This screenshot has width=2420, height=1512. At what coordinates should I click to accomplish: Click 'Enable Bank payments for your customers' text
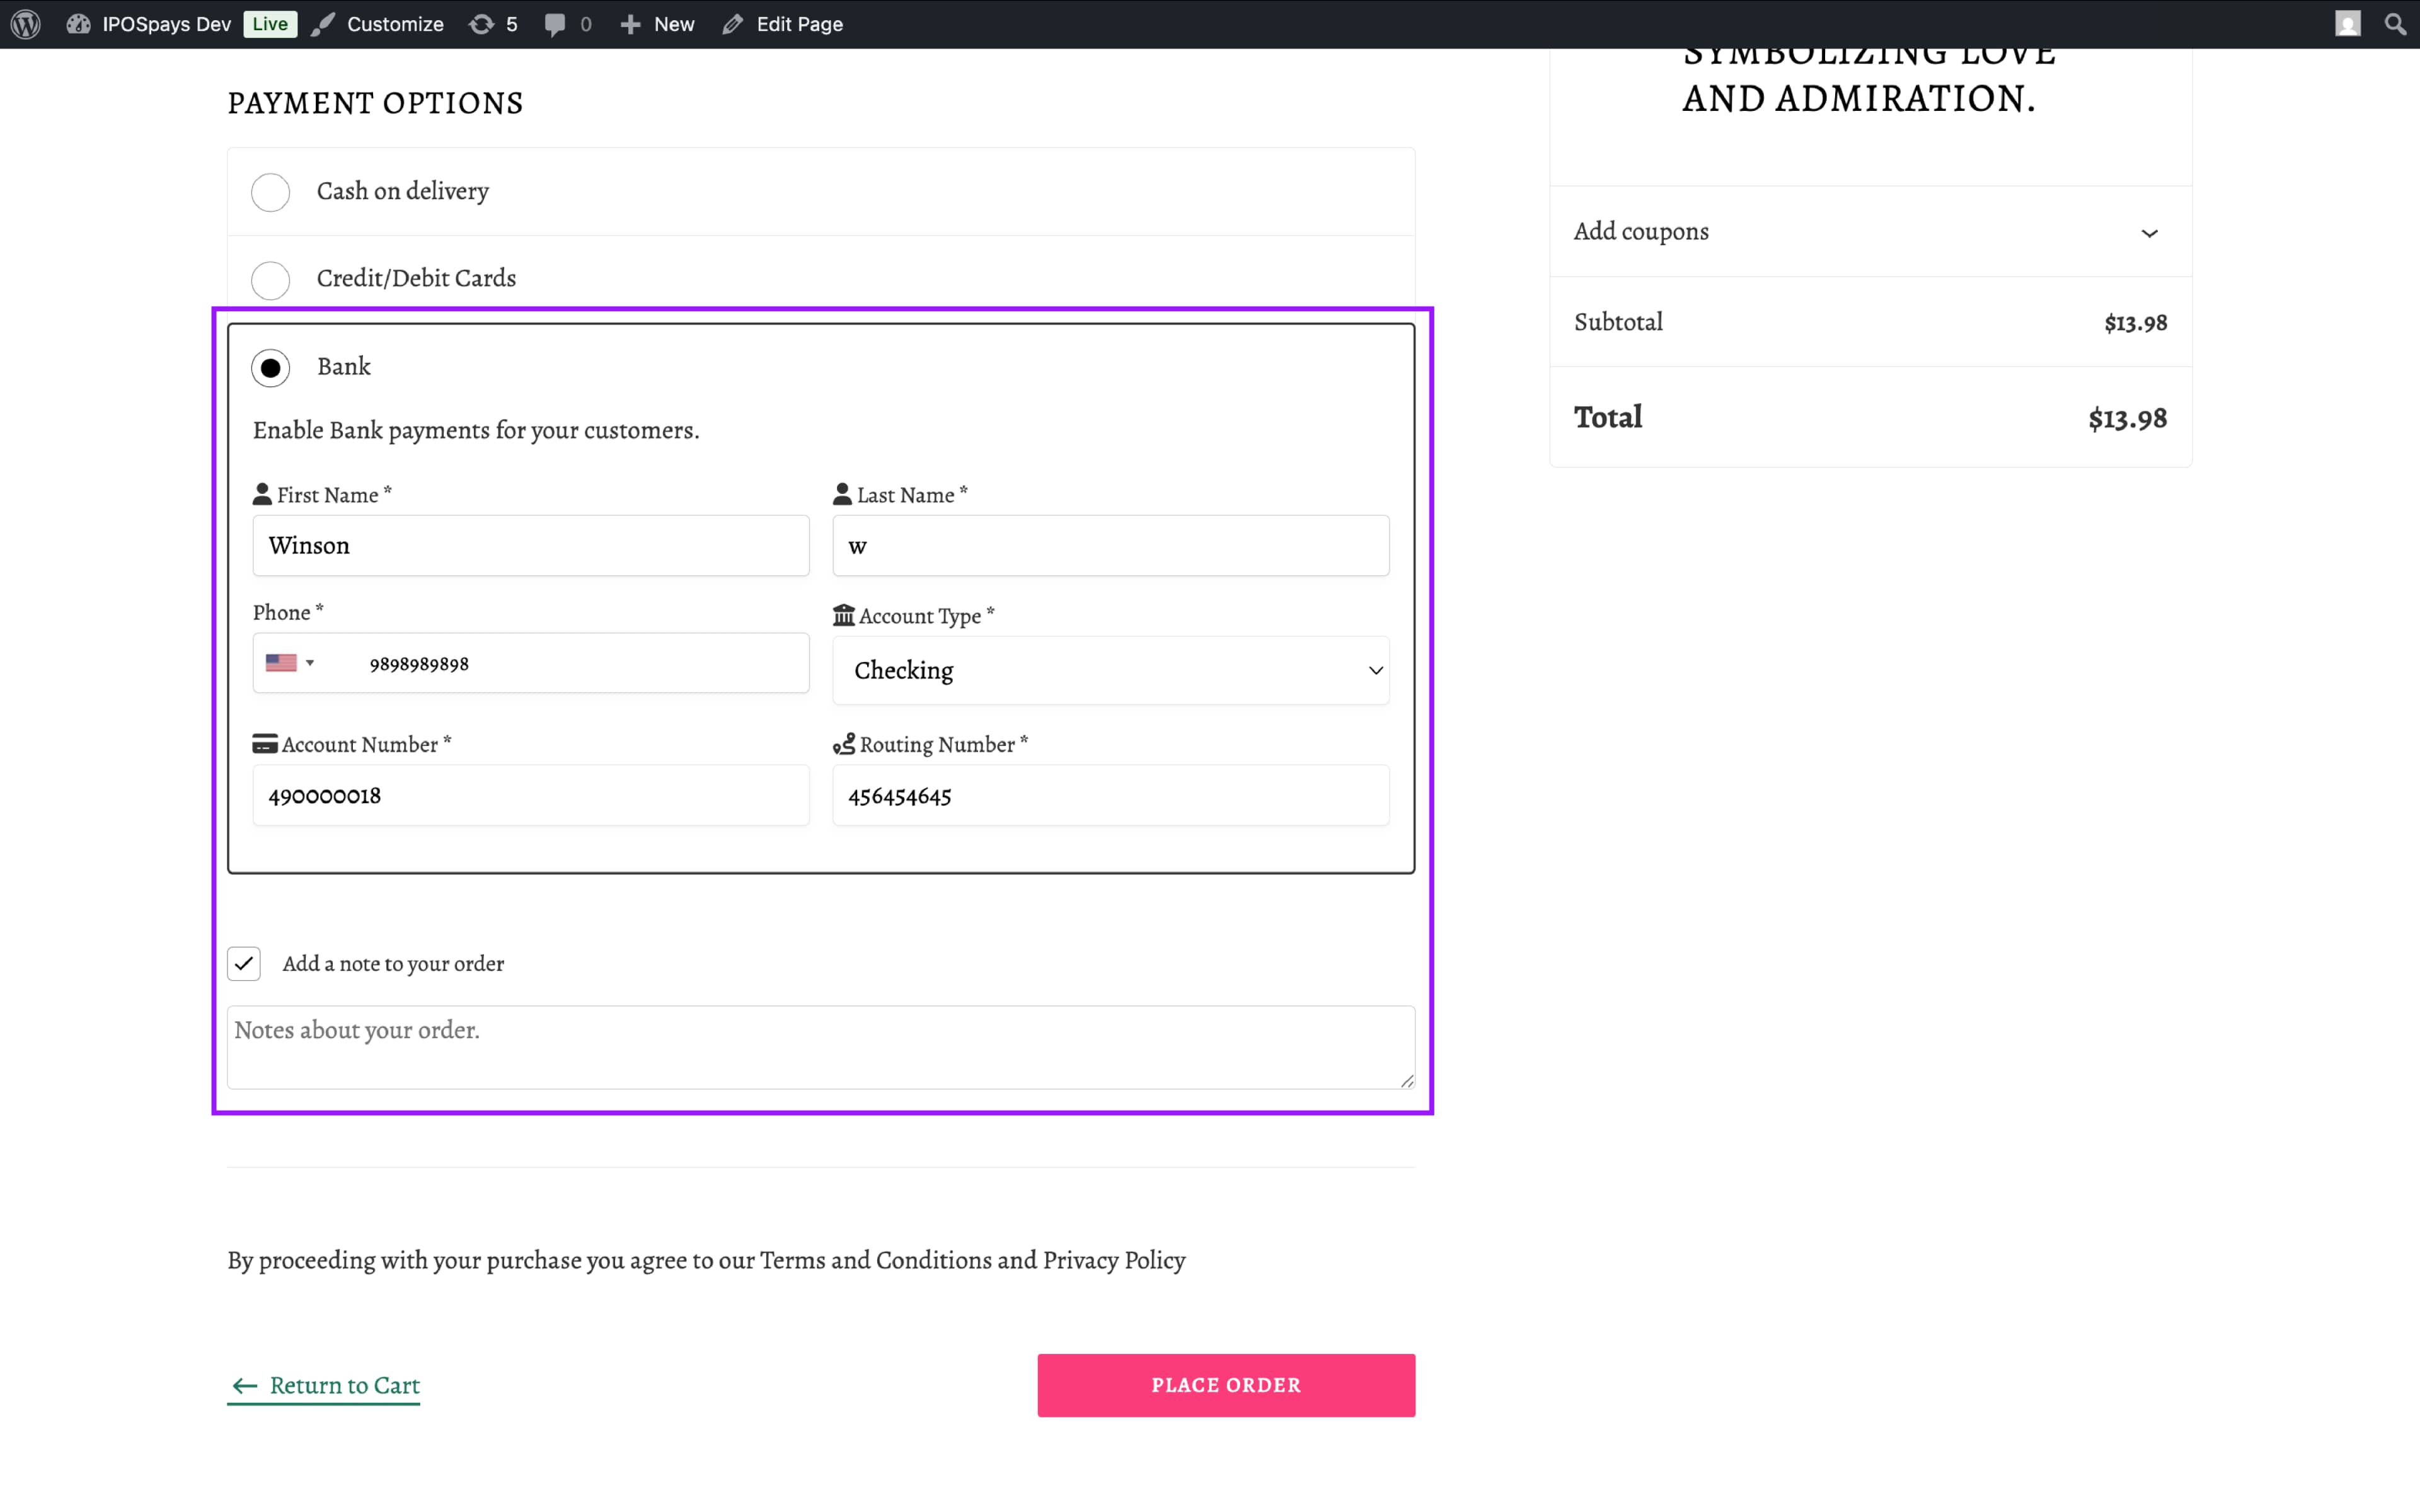[476, 430]
